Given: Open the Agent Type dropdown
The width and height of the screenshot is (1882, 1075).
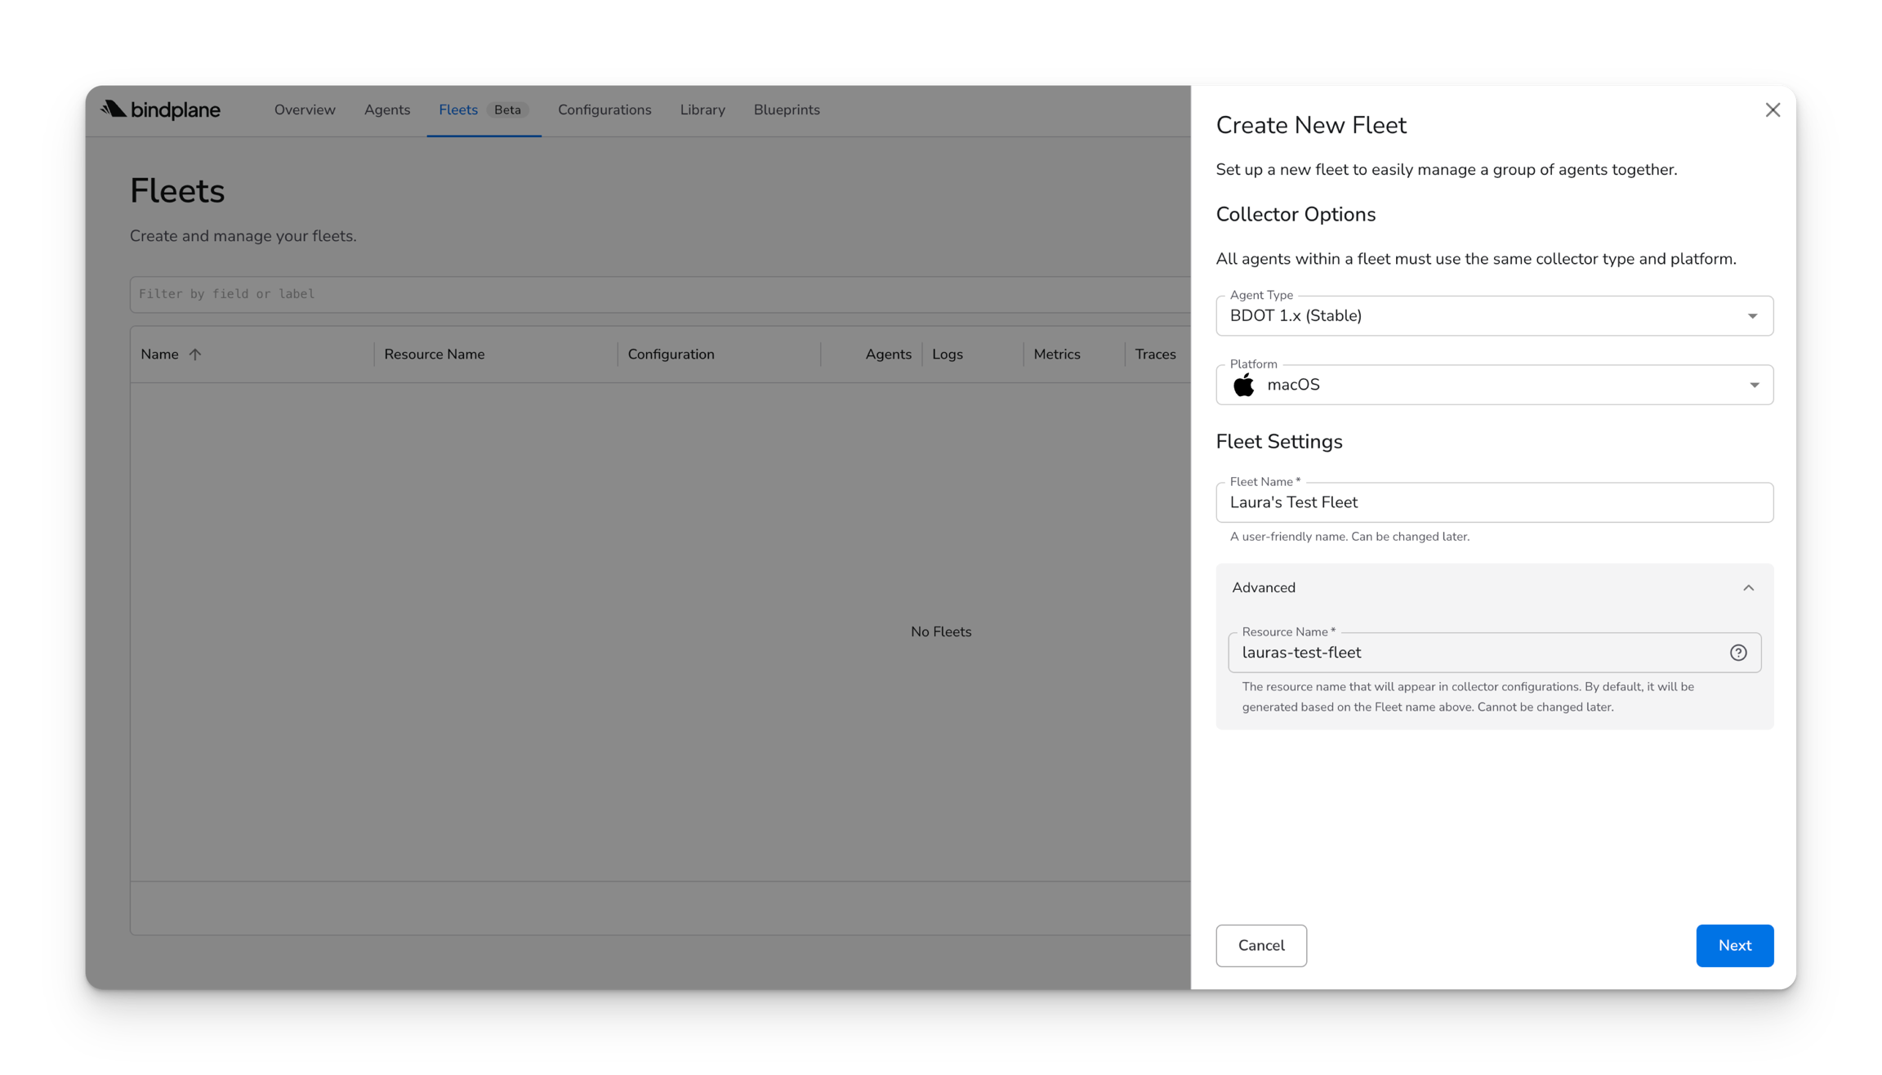Looking at the screenshot, I should [x=1494, y=316].
